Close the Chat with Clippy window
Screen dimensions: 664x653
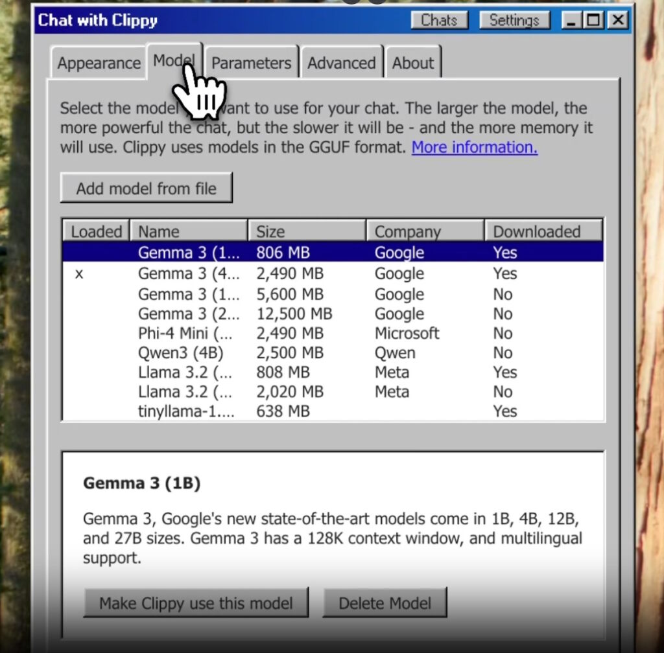(x=618, y=20)
